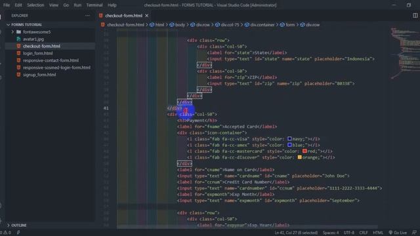Select language mode HTML in status bar
Image resolution: width=420 pixels, height=236 pixels.
pos(378,233)
